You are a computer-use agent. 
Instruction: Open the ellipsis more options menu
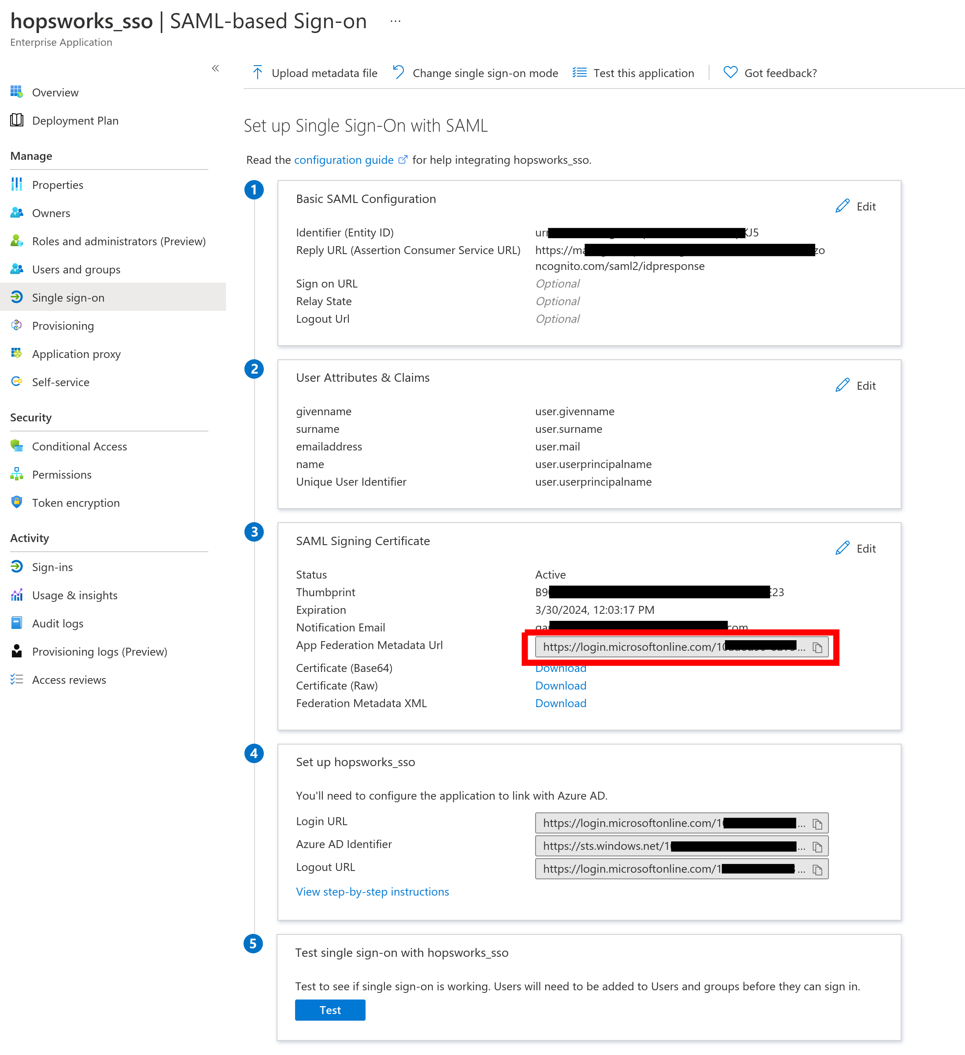(x=395, y=22)
